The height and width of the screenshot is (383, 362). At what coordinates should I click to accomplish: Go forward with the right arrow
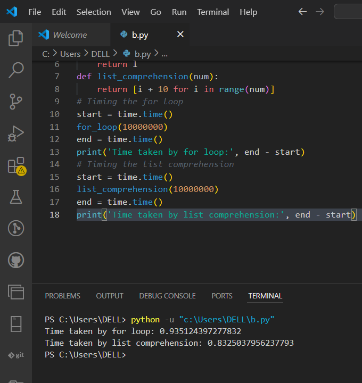320,12
